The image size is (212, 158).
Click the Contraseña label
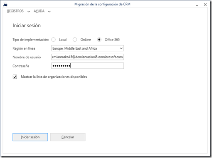21,66
